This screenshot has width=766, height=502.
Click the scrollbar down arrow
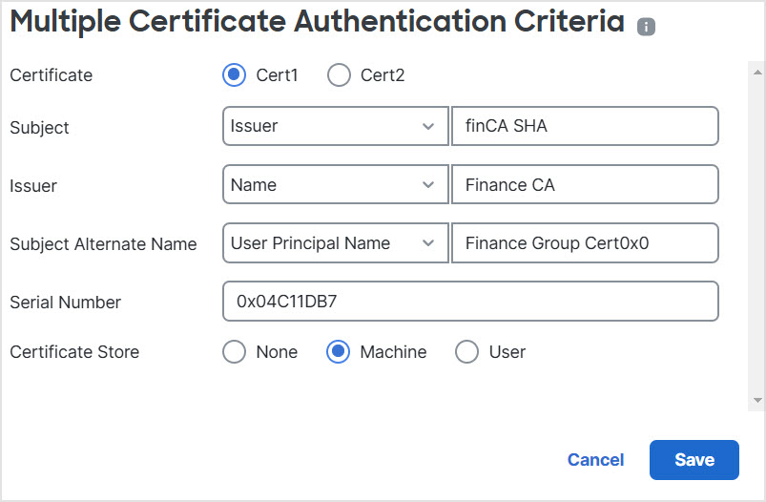click(757, 401)
